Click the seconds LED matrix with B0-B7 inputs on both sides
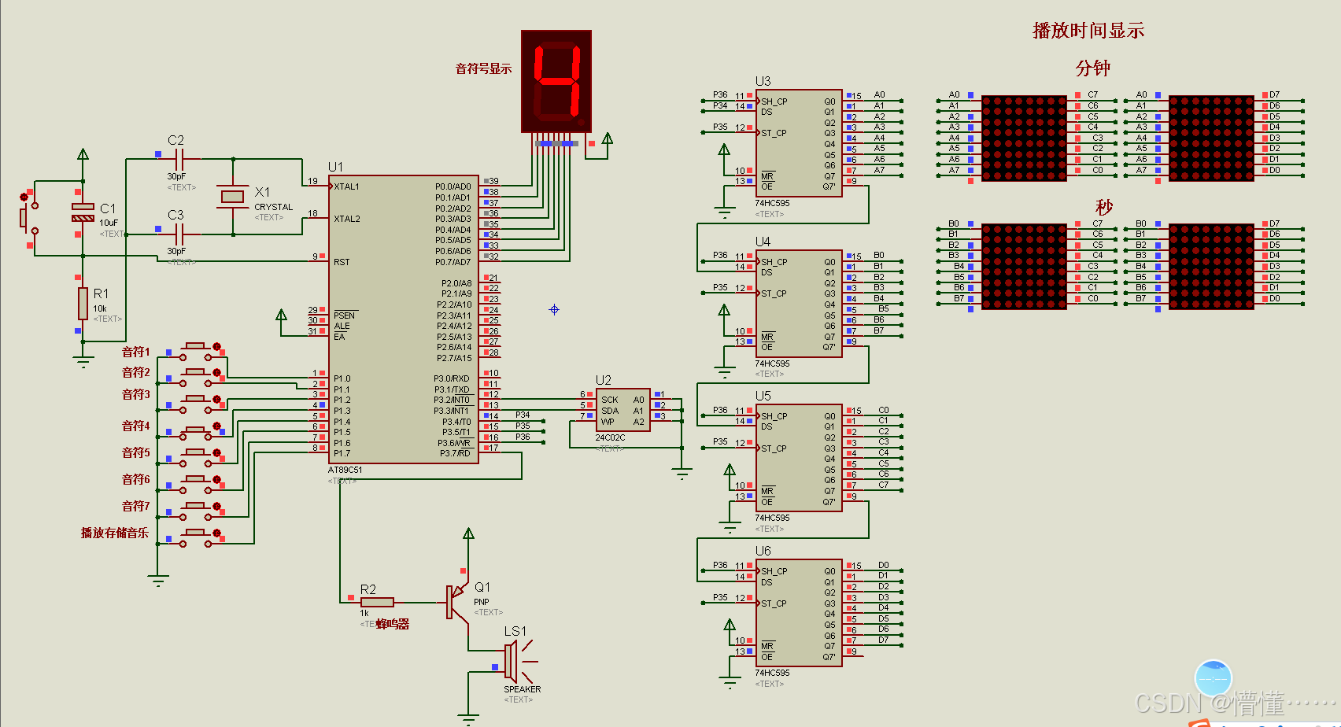 (1024, 266)
